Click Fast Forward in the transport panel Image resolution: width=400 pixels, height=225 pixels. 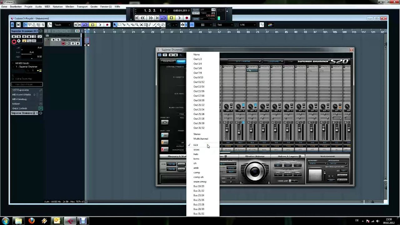pyautogui.click(x=151, y=18)
